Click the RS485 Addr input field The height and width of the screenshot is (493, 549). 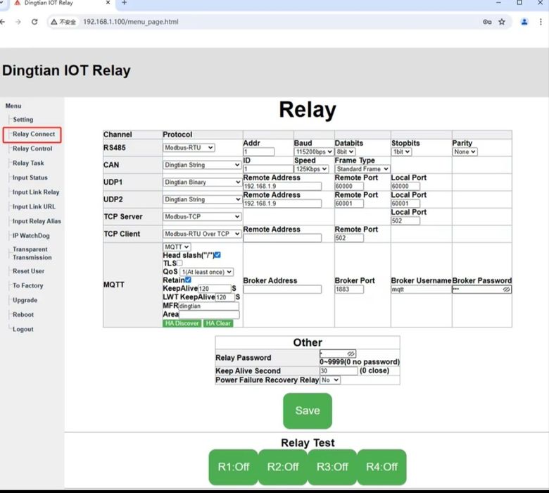click(259, 151)
